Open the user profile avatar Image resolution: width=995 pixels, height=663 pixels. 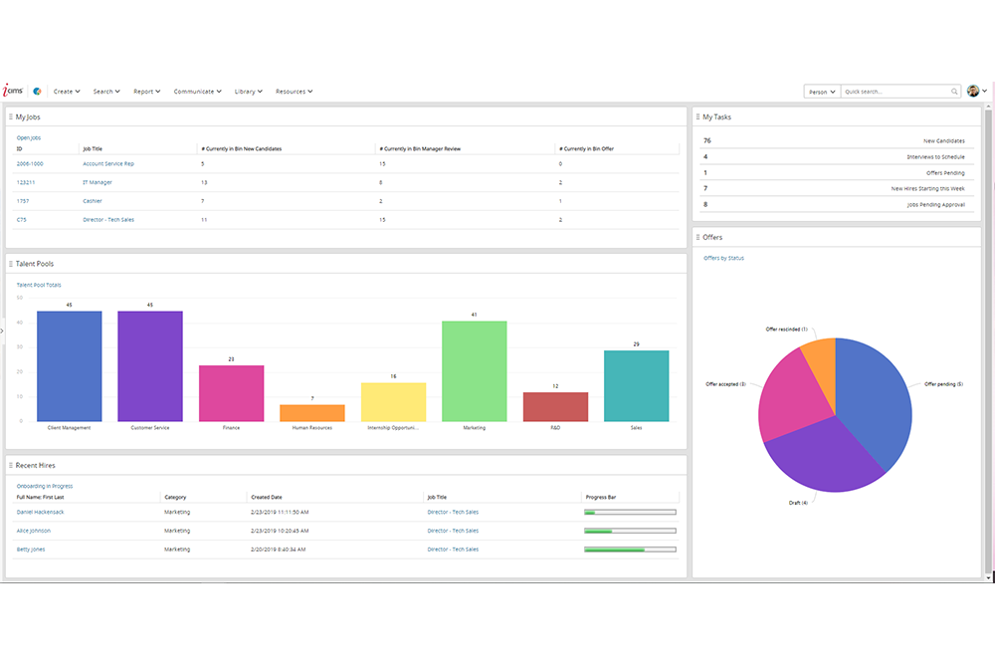[x=973, y=91]
